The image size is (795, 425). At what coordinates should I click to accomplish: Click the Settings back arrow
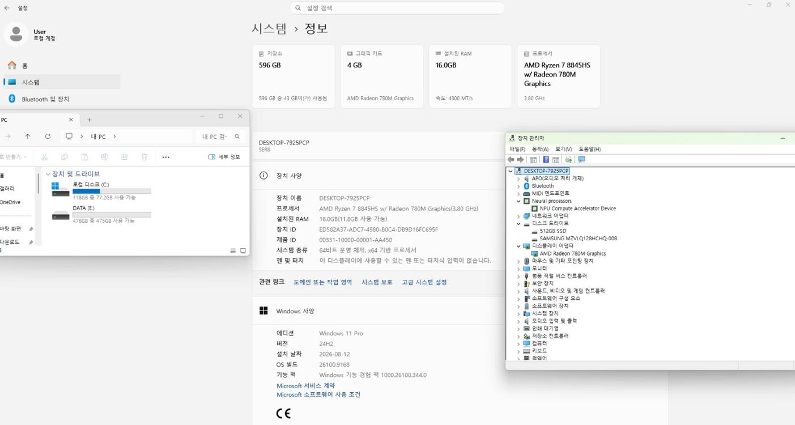pyautogui.click(x=7, y=8)
